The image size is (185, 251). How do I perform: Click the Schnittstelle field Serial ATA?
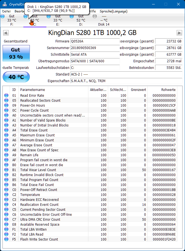(95, 55)
